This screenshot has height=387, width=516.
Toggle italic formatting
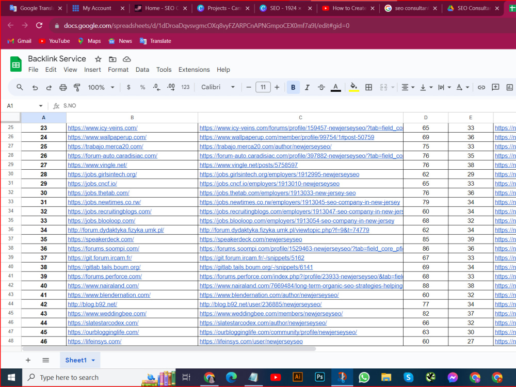pos(307,87)
